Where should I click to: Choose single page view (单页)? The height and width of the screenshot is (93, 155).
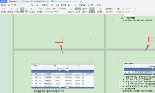pos(84,9)
